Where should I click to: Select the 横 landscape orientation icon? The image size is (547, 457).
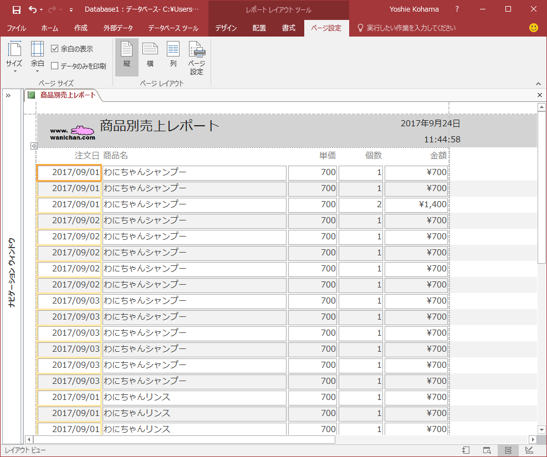(x=150, y=55)
